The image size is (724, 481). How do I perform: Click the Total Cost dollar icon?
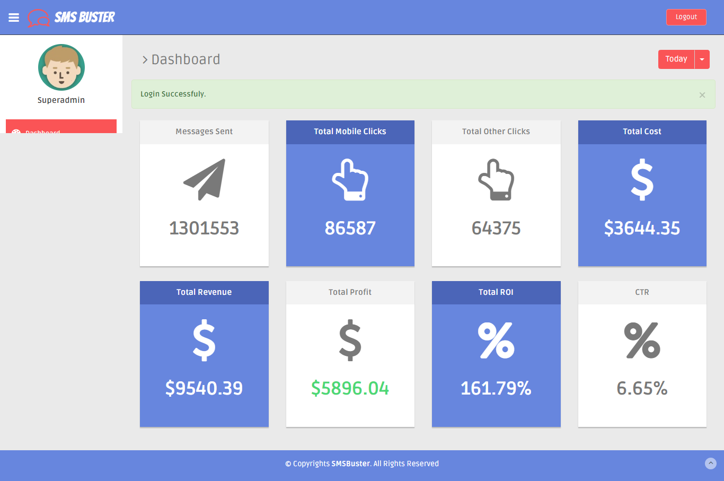(642, 180)
